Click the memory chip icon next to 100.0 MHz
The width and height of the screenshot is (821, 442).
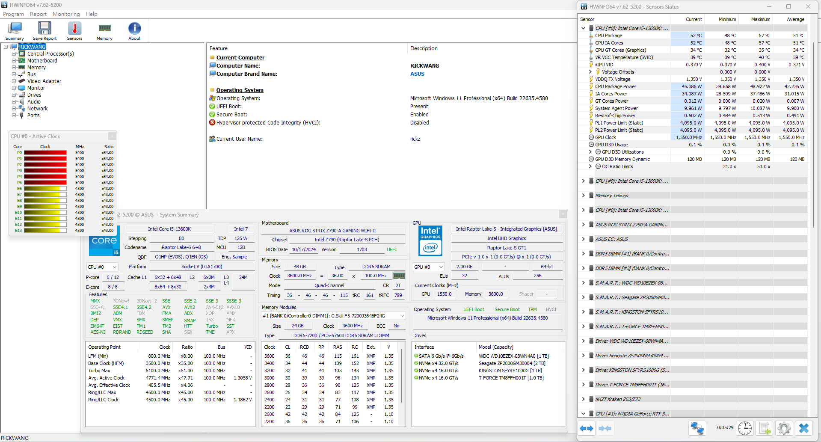[x=399, y=276]
